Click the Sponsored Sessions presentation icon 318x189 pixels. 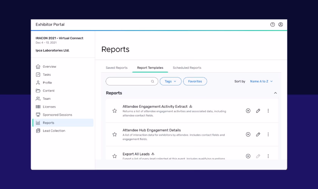pos(38,115)
